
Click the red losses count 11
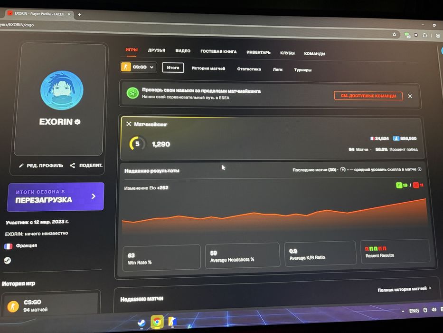[418, 185]
